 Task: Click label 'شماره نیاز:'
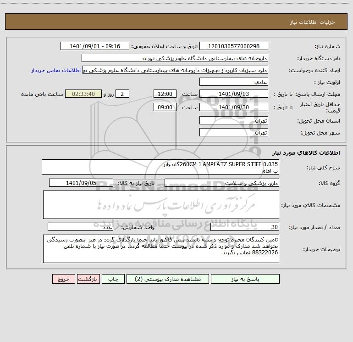pos(327,47)
